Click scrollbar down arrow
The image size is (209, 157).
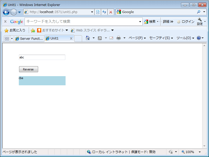coord(204,146)
